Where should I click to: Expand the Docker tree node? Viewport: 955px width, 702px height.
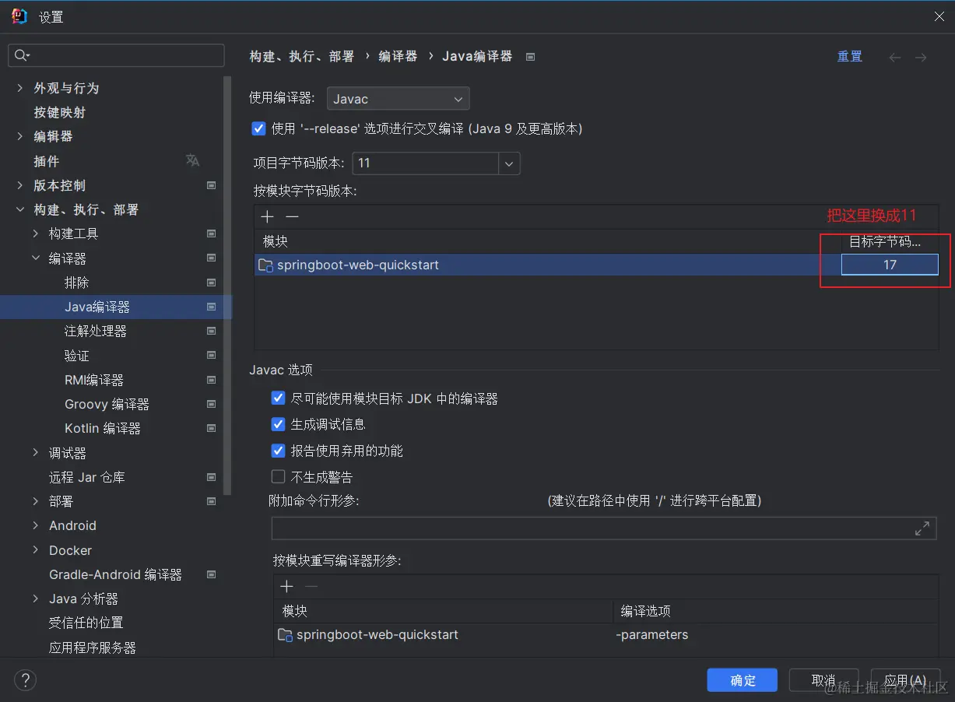point(35,550)
